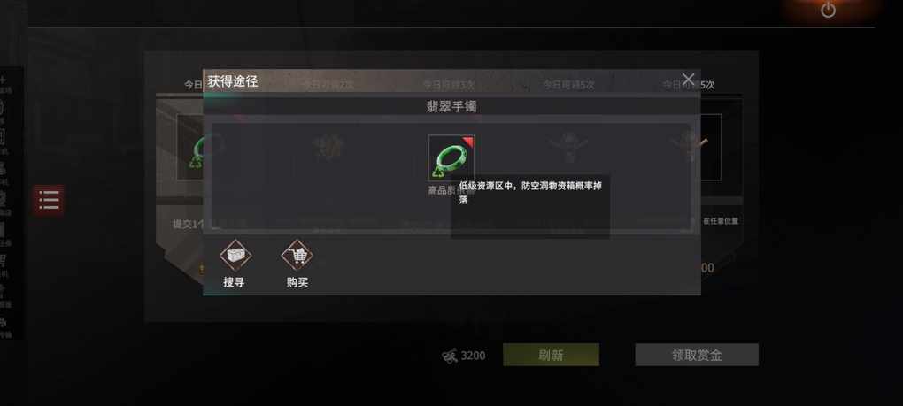Close the 获得途径 dialog
The width and height of the screenshot is (903, 406).
(x=688, y=80)
